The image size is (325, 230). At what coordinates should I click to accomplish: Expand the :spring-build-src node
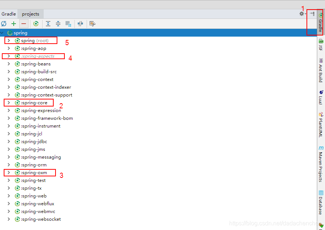(x=9, y=72)
